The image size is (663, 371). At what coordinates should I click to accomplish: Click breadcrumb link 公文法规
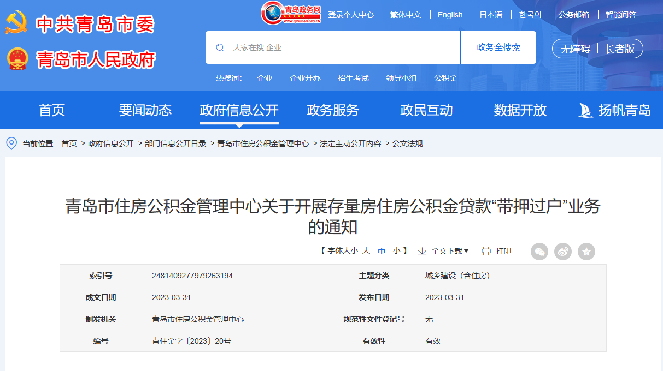click(407, 143)
